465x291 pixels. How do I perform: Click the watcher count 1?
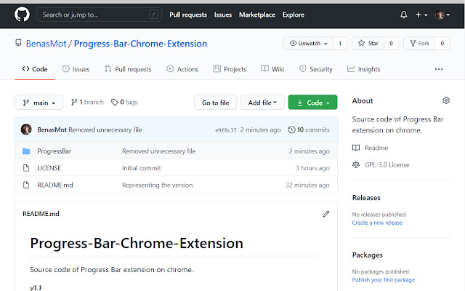click(x=340, y=44)
